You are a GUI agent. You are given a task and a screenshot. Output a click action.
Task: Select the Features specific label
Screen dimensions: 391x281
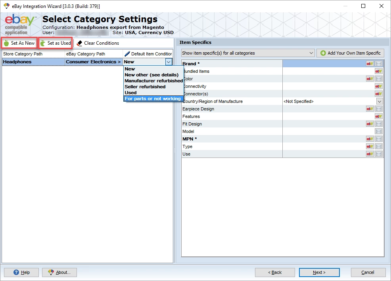(191, 116)
